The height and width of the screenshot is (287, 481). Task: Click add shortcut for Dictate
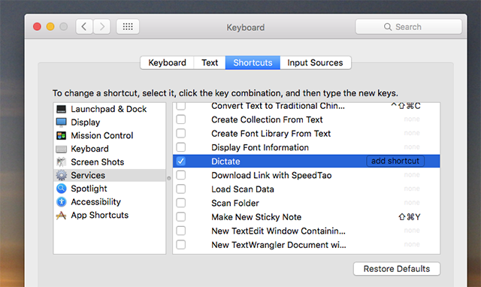[395, 161]
